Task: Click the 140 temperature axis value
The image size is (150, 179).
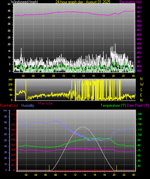Action: click(140, 114)
